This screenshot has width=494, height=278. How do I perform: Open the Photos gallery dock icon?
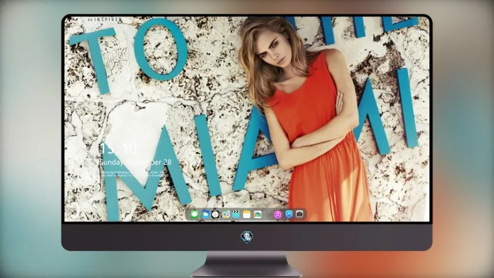click(258, 214)
